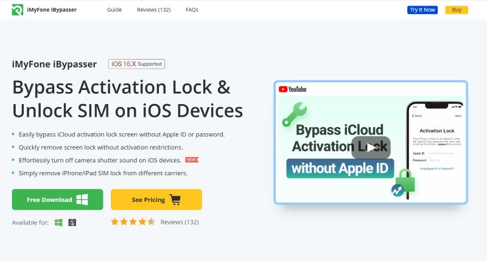Click the YouTube logo above the video
The height and width of the screenshot is (261, 487).
click(x=293, y=89)
